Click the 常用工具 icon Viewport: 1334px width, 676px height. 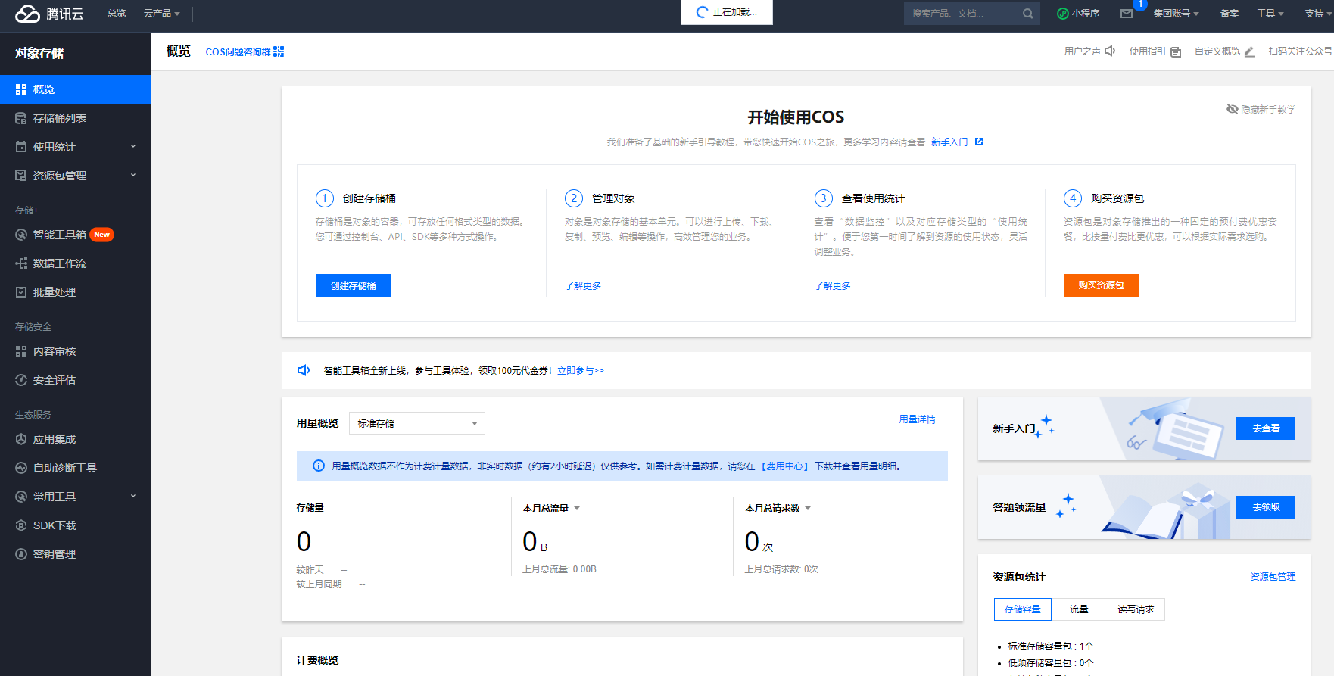[x=21, y=497]
